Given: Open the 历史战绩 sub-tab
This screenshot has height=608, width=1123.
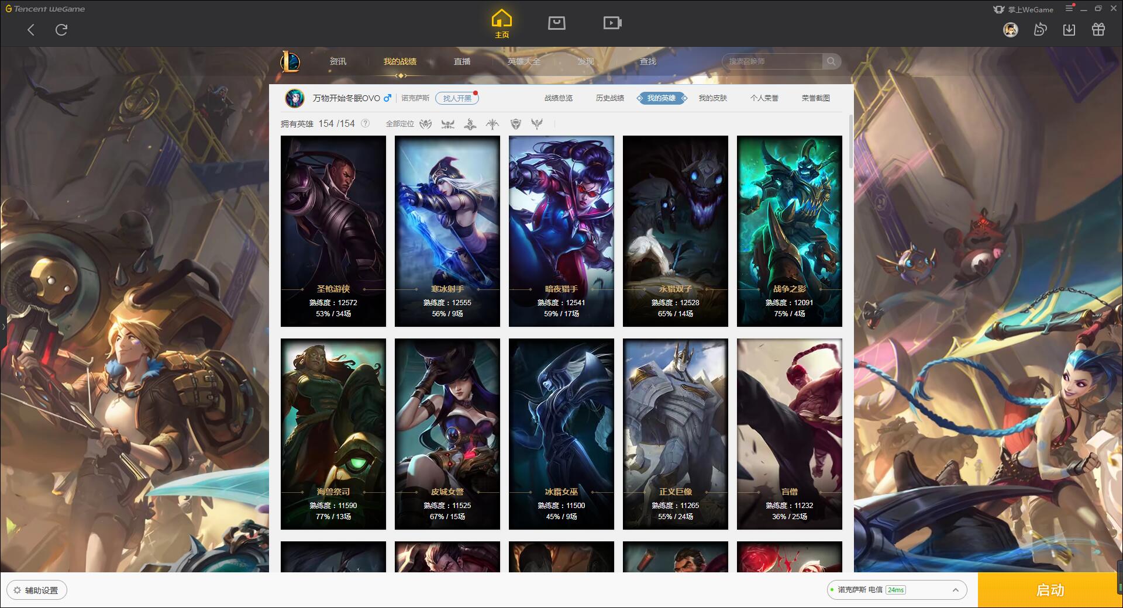Looking at the screenshot, I should tap(610, 98).
